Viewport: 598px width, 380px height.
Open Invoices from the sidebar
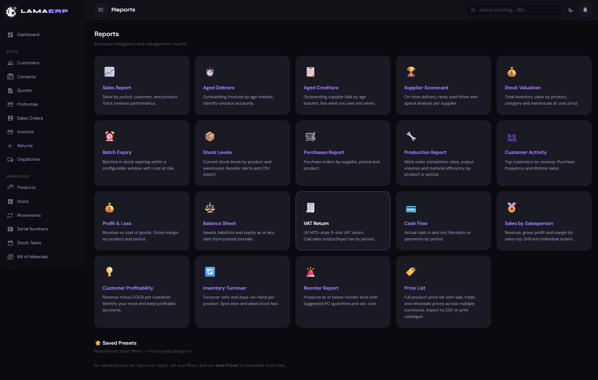pos(25,132)
